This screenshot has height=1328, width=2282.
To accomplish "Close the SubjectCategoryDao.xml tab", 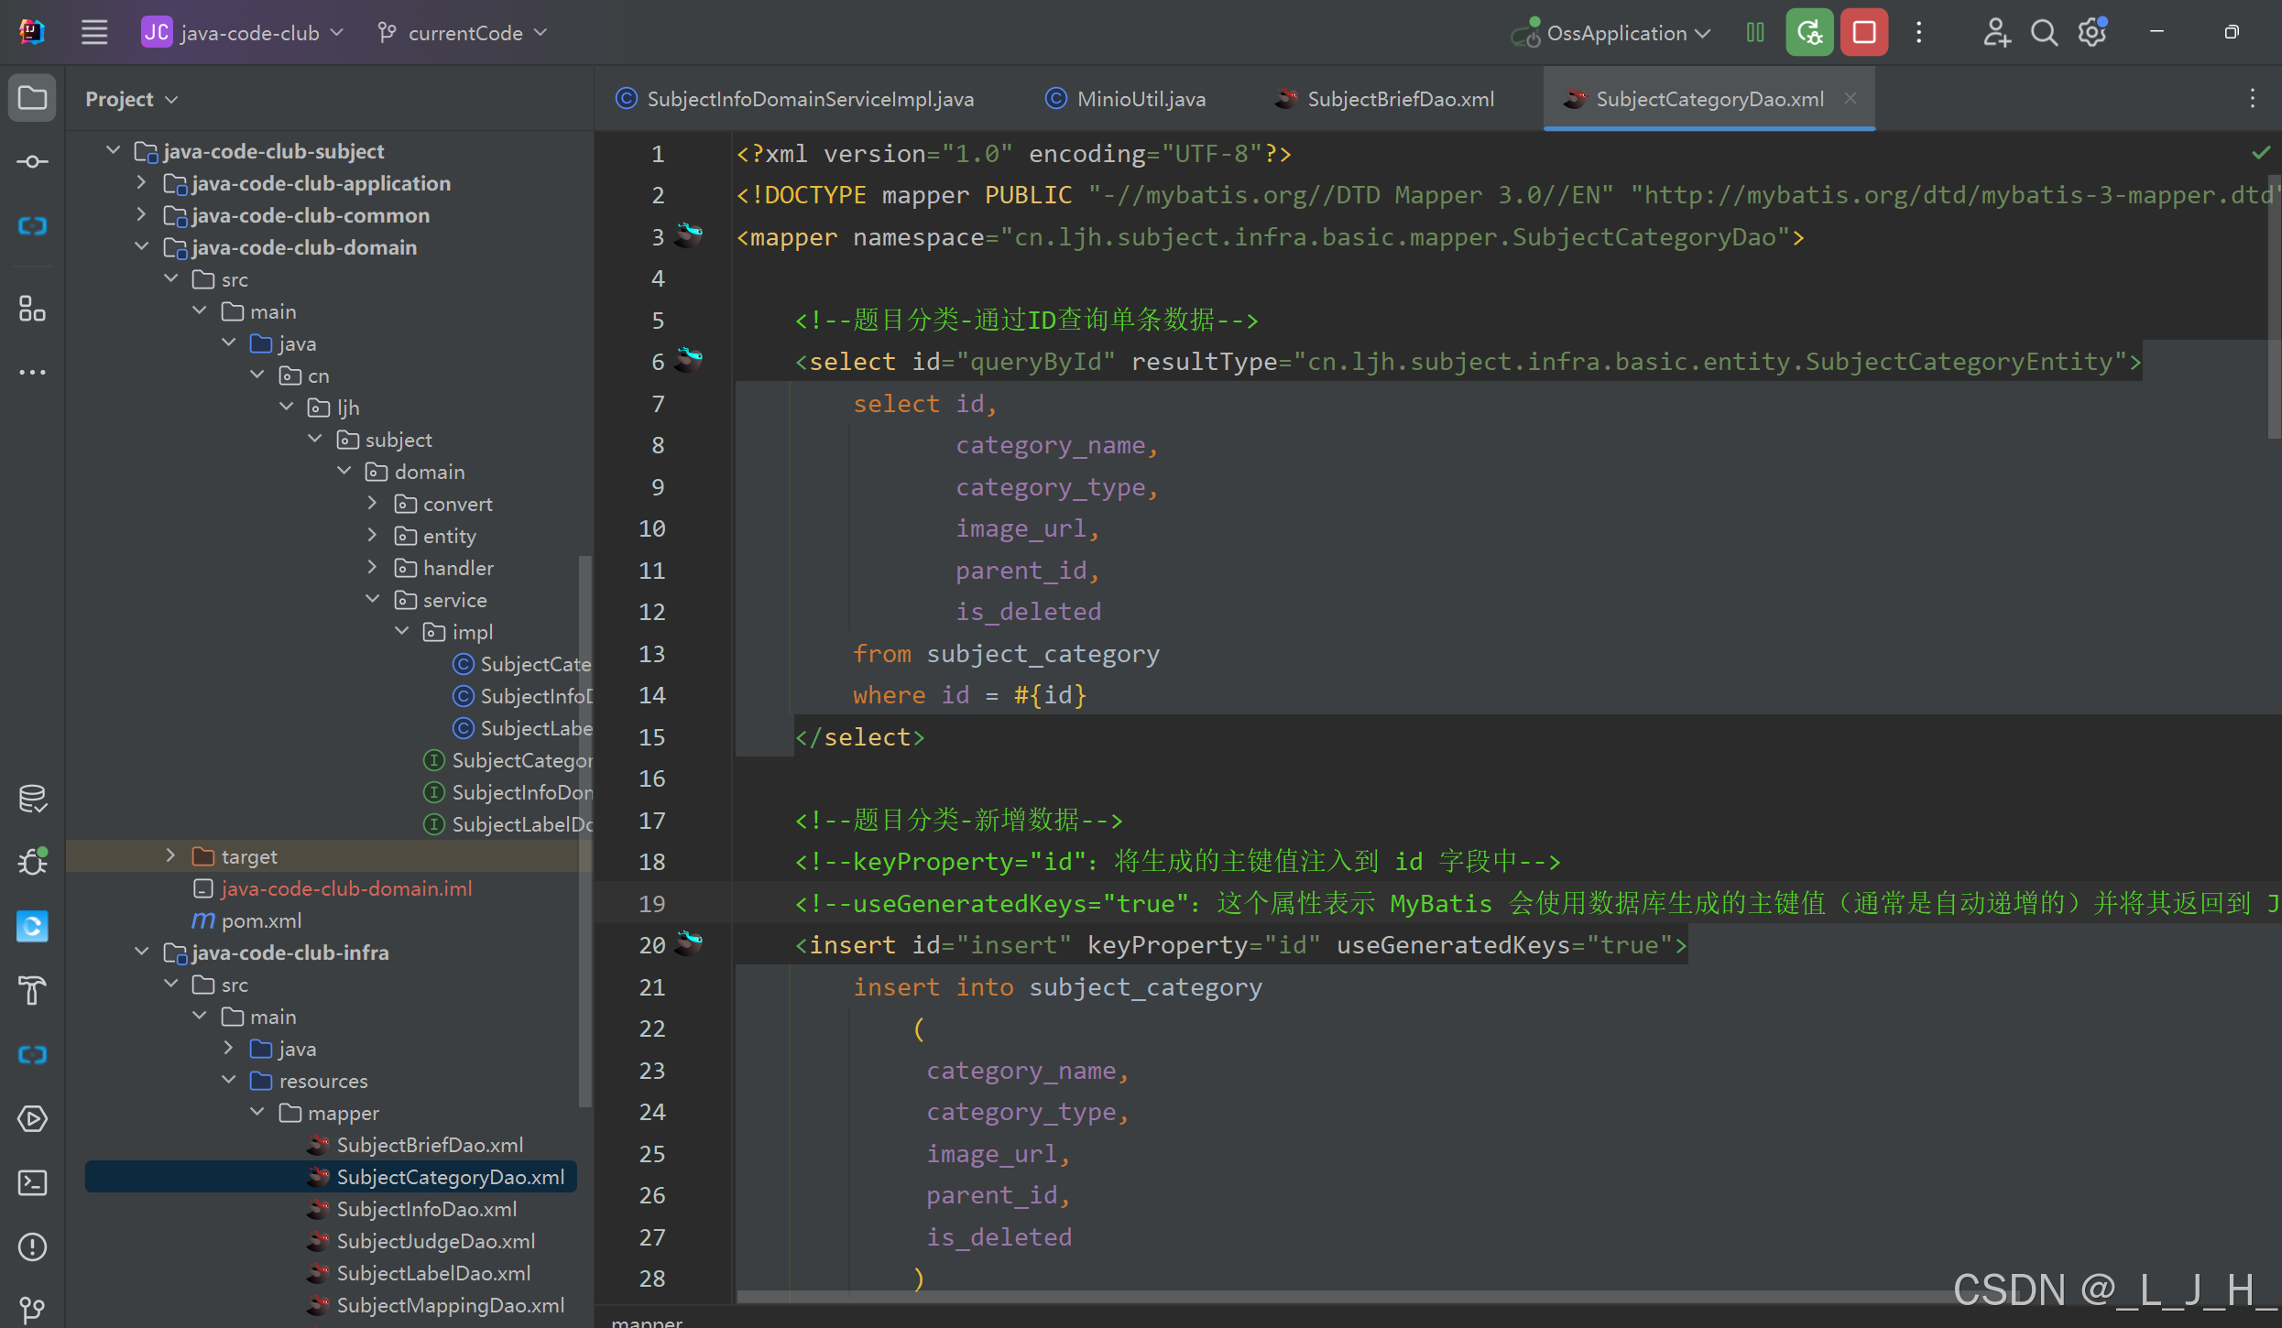I will click(1851, 98).
